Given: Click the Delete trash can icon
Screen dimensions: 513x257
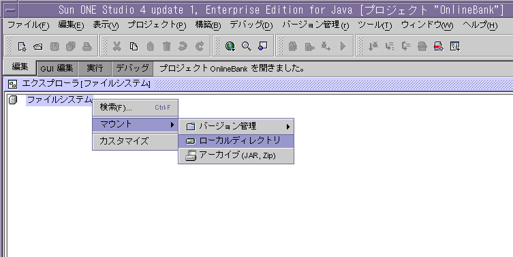Looking at the screenshot, I should (167, 47).
